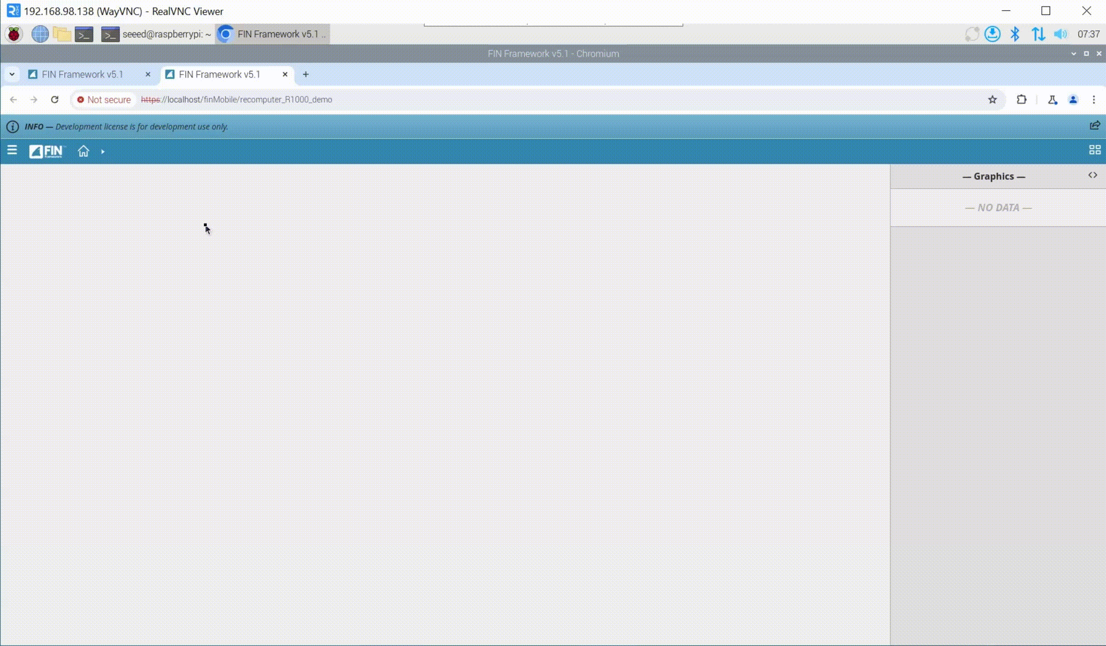Click the URL address field
This screenshot has width=1106, height=646.
[461, 99]
